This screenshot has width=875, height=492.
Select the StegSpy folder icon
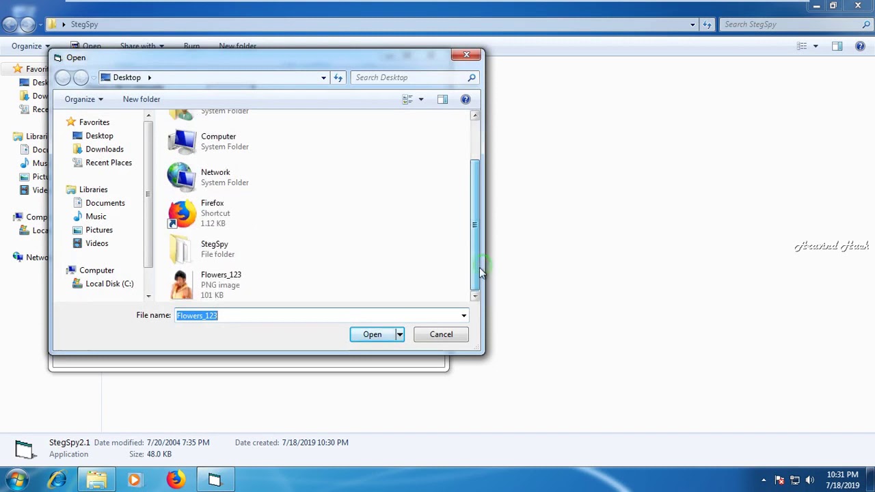click(181, 249)
